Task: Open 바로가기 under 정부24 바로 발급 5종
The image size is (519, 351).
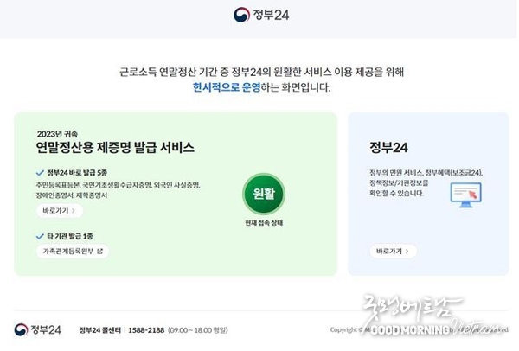Action: click(59, 211)
